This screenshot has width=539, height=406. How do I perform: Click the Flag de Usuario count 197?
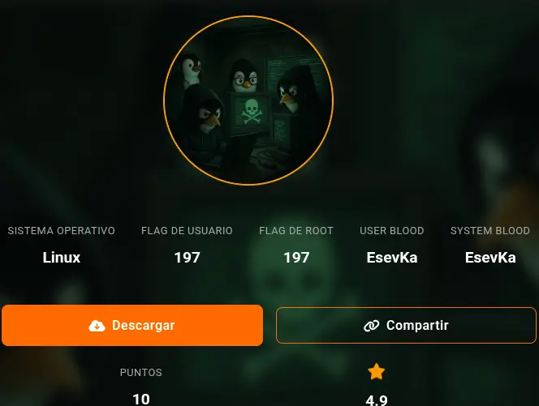[187, 258]
